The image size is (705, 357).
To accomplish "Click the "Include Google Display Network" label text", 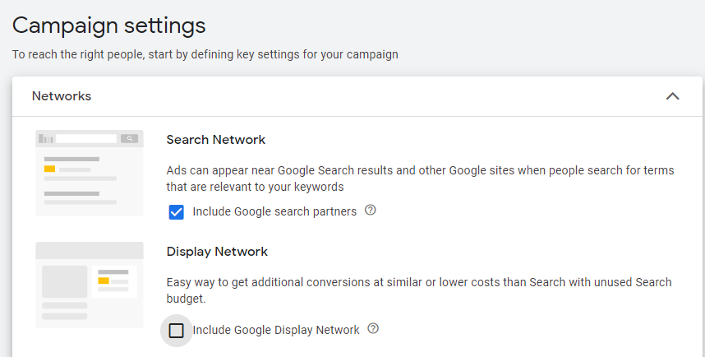I will [x=276, y=330].
